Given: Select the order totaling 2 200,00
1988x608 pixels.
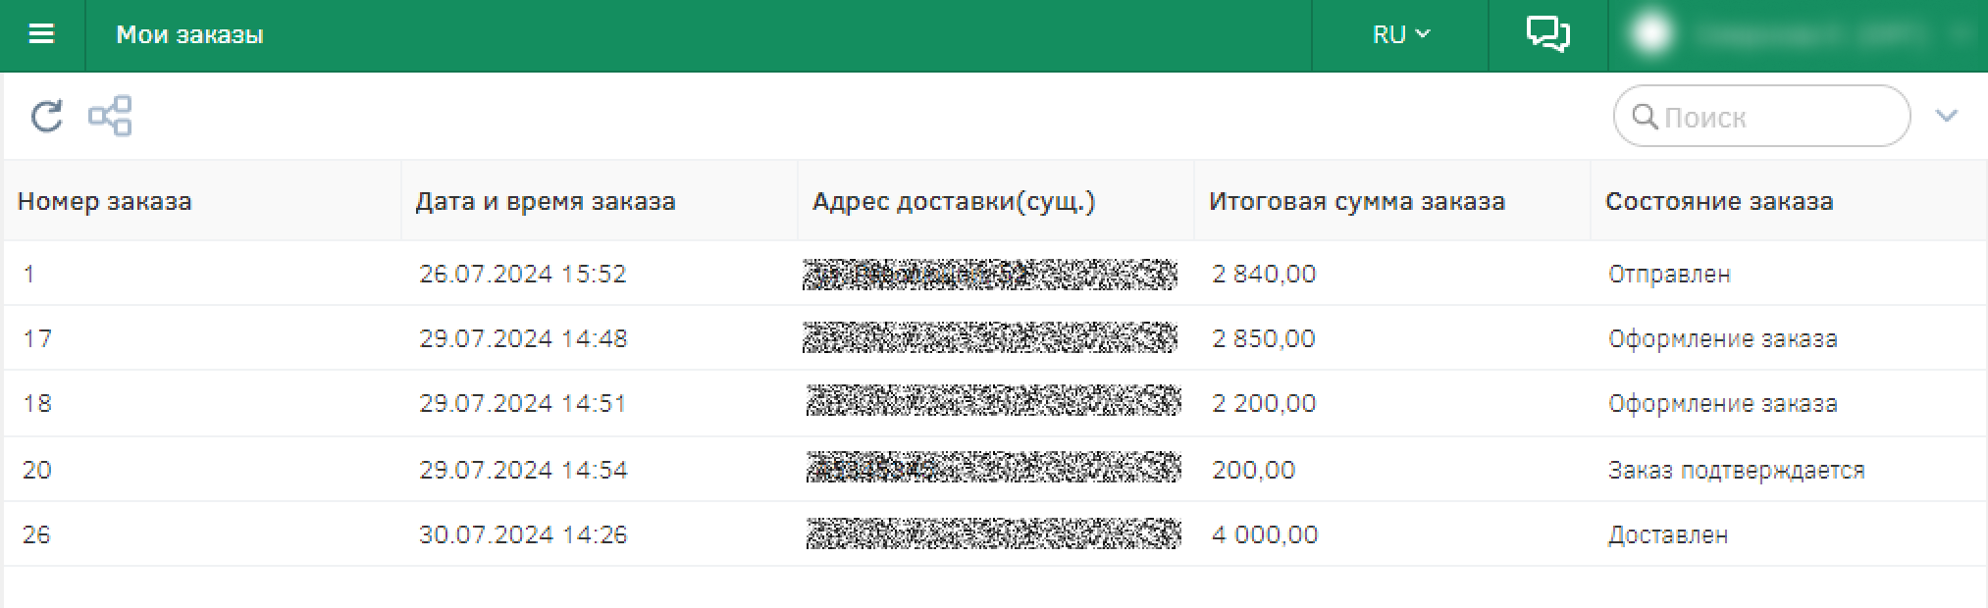Looking at the screenshot, I should click(x=1264, y=404).
